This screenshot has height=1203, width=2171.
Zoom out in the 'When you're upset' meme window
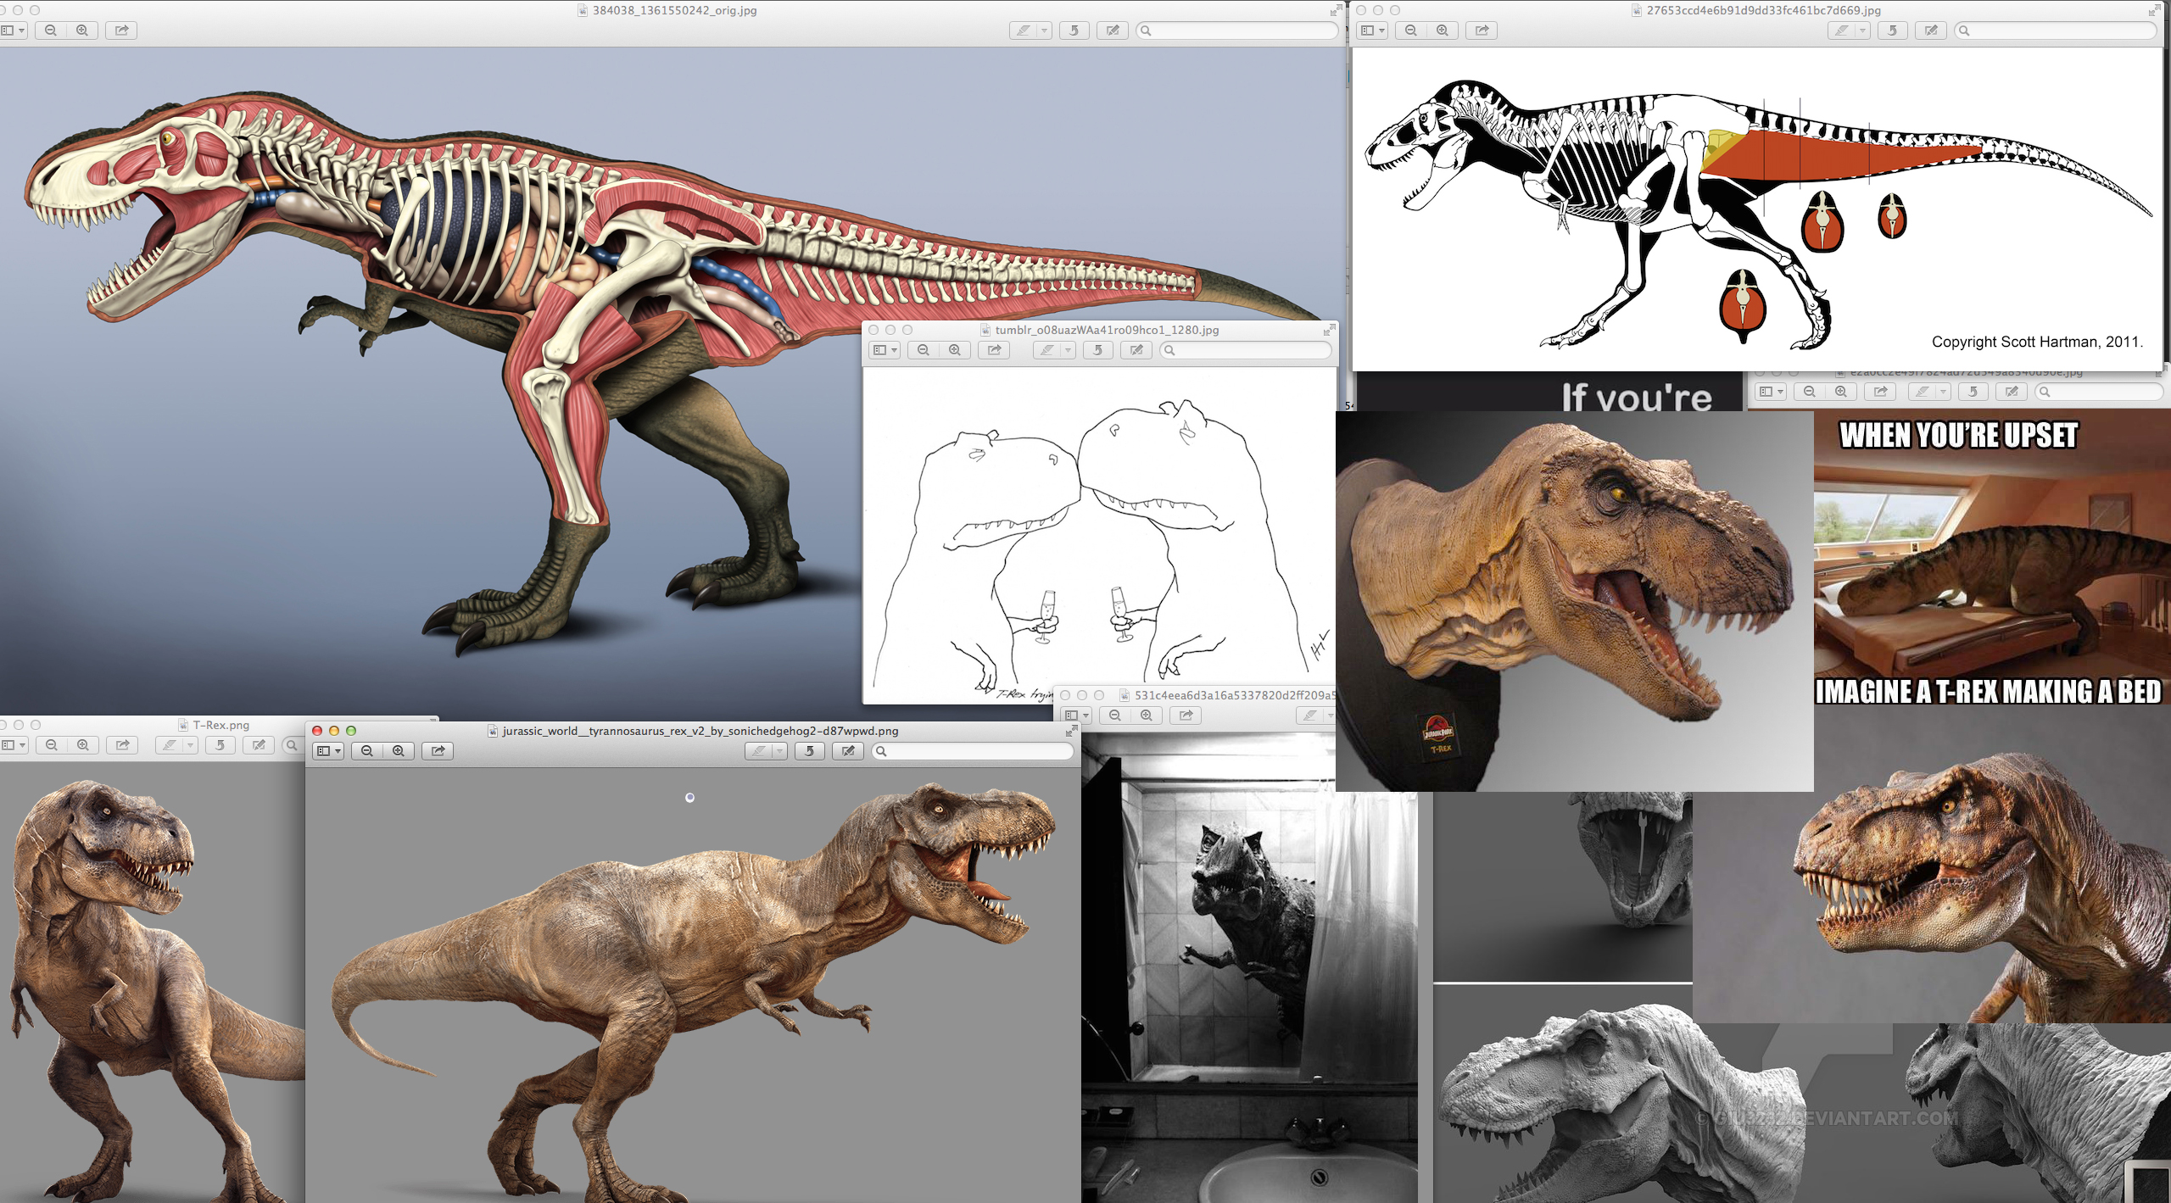tap(1810, 392)
